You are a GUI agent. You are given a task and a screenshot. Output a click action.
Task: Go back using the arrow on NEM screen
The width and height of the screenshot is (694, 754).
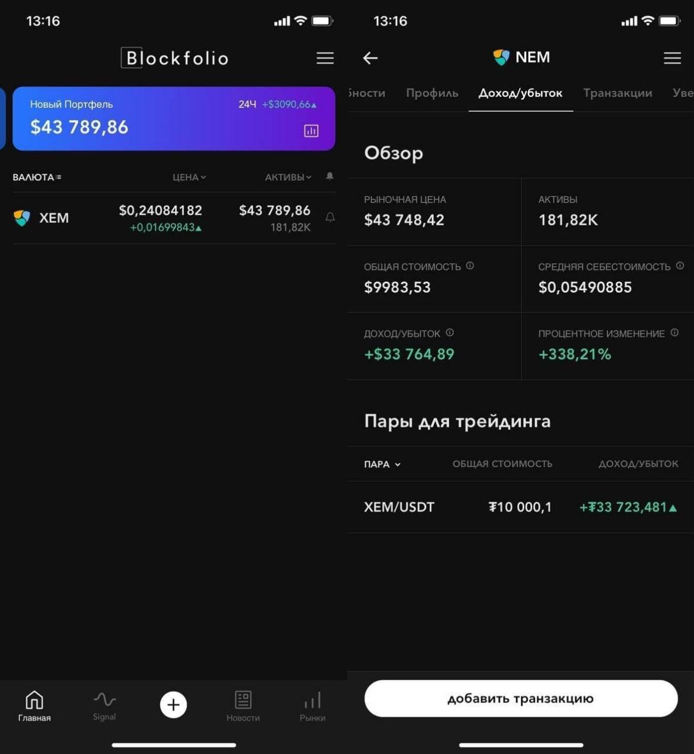tap(370, 58)
